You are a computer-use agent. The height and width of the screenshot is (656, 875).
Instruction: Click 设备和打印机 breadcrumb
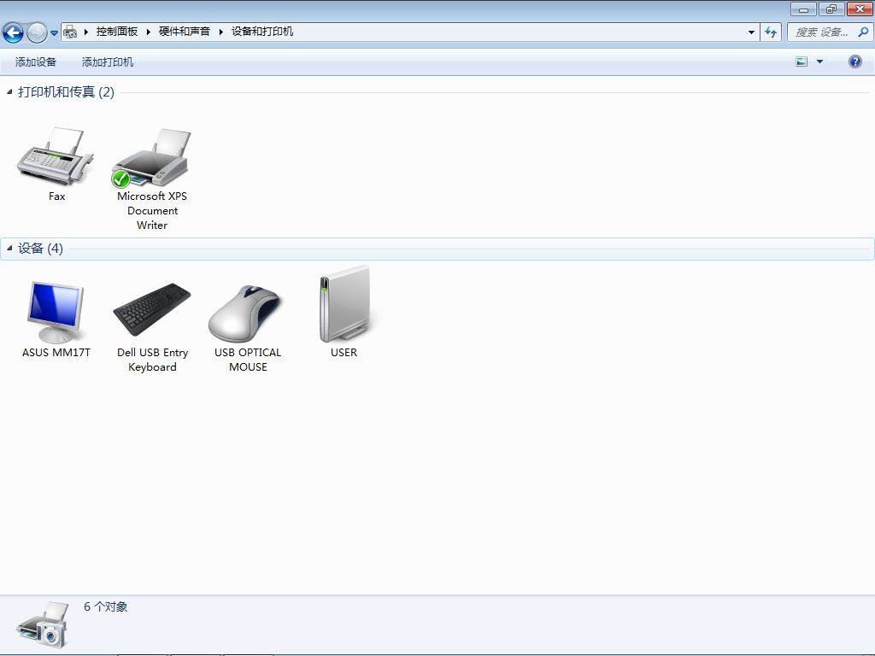click(x=262, y=32)
